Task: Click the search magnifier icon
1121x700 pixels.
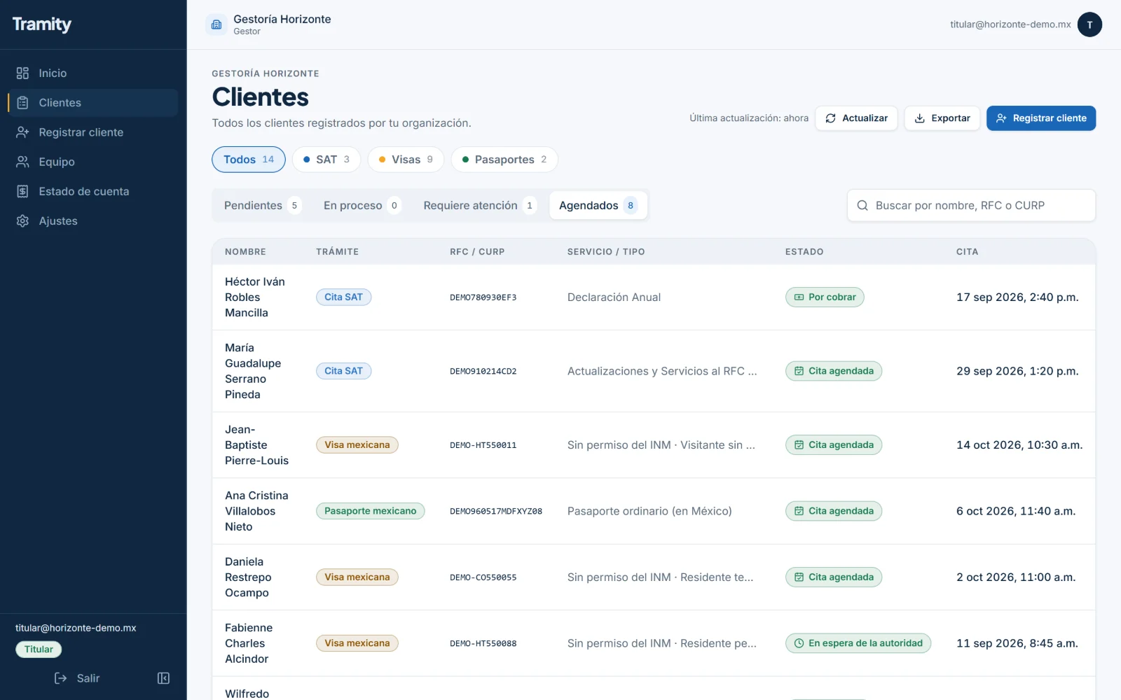Action: pos(862,205)
